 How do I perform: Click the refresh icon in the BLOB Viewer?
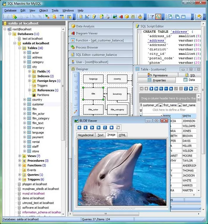click(x=105, y=127)
